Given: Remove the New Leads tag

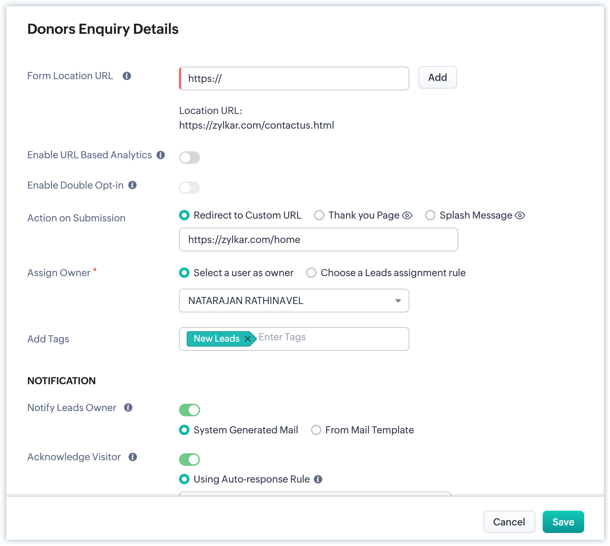Looking at the screenshot, I should (x=248, y=339).
